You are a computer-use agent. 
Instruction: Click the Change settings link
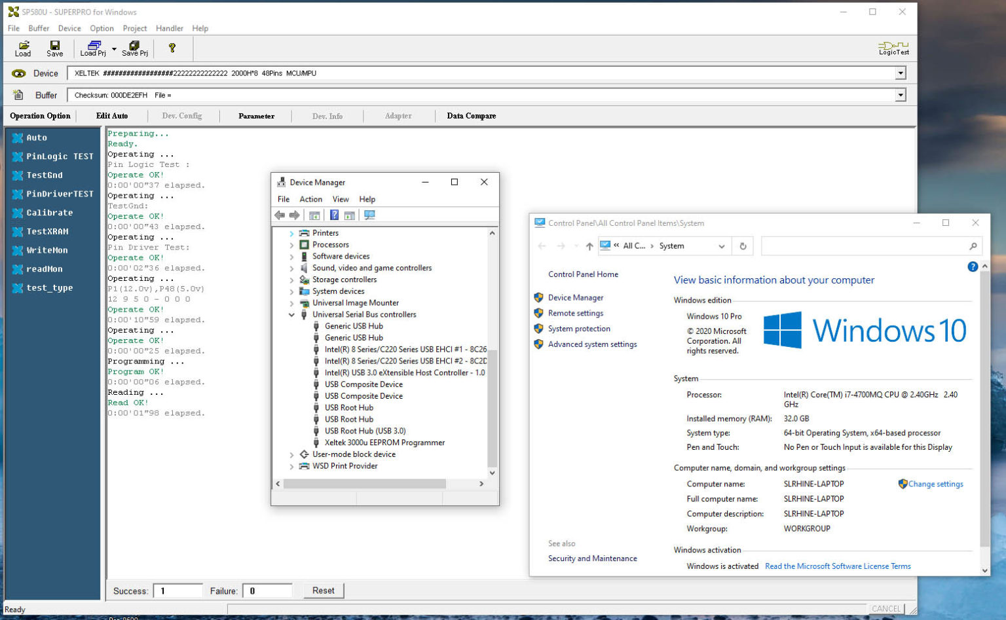tap(935, 484)
